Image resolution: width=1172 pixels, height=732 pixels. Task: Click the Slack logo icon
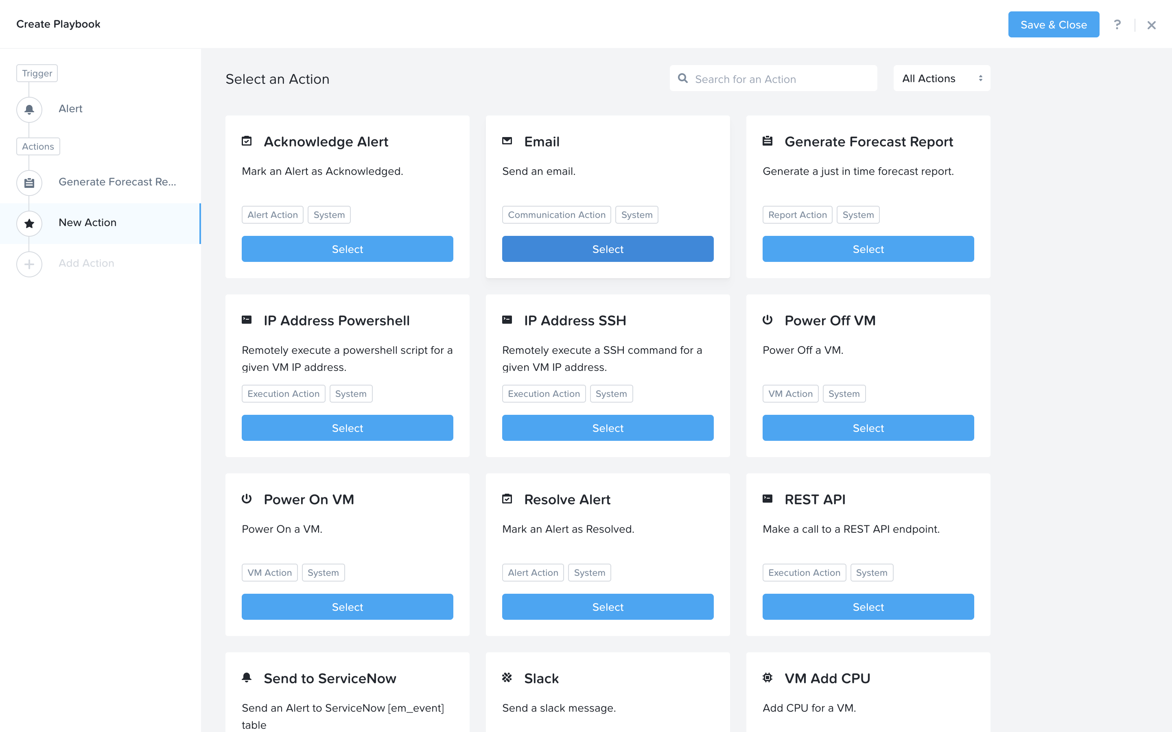pos(507,678)
